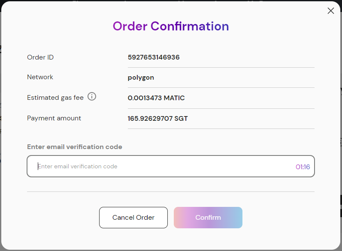Click the Order Confirmation heading
This screenshot has height=251, width=342.
171,26
